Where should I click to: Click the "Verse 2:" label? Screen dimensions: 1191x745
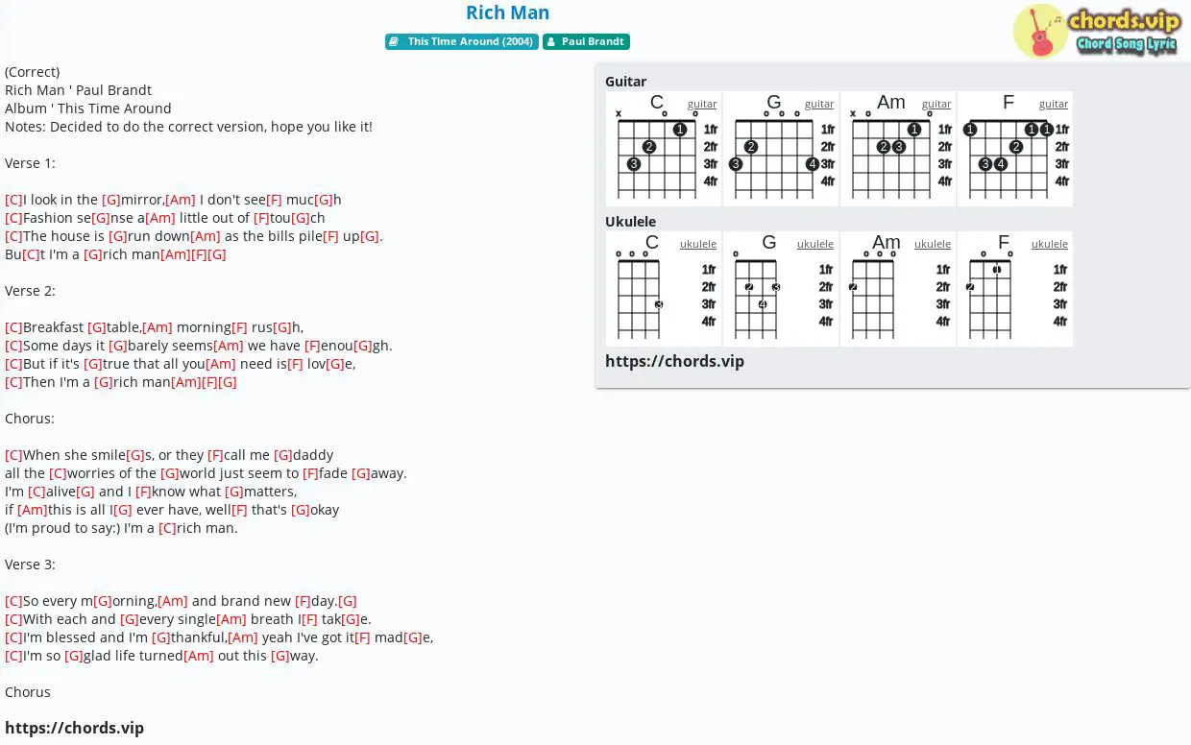pyautogui.click(x=30, y=291)
